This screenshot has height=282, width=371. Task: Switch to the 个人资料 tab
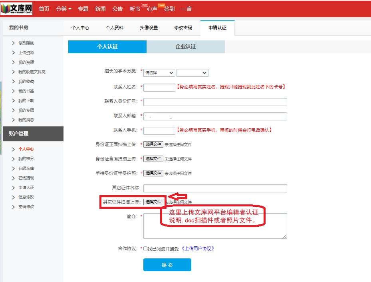tap(115, 28)
